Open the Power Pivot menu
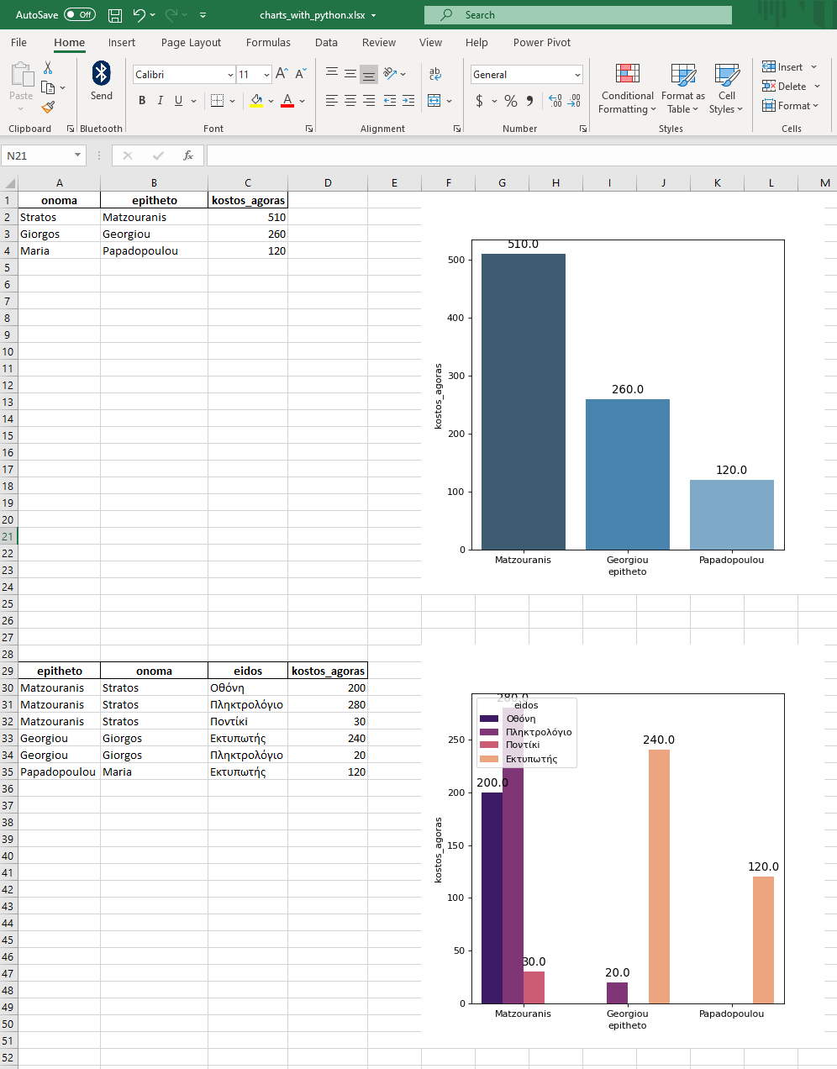This screenshot has height=1069, width=837. [x=542, y=42]
